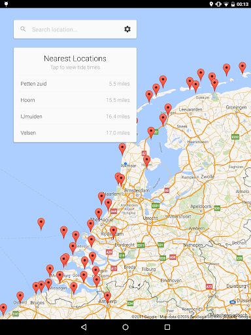Viewport: 251px width, 335px height.
Task: Tap the Amsterdam city label on map
Action: pyautogui.click(x=137, y=190)
